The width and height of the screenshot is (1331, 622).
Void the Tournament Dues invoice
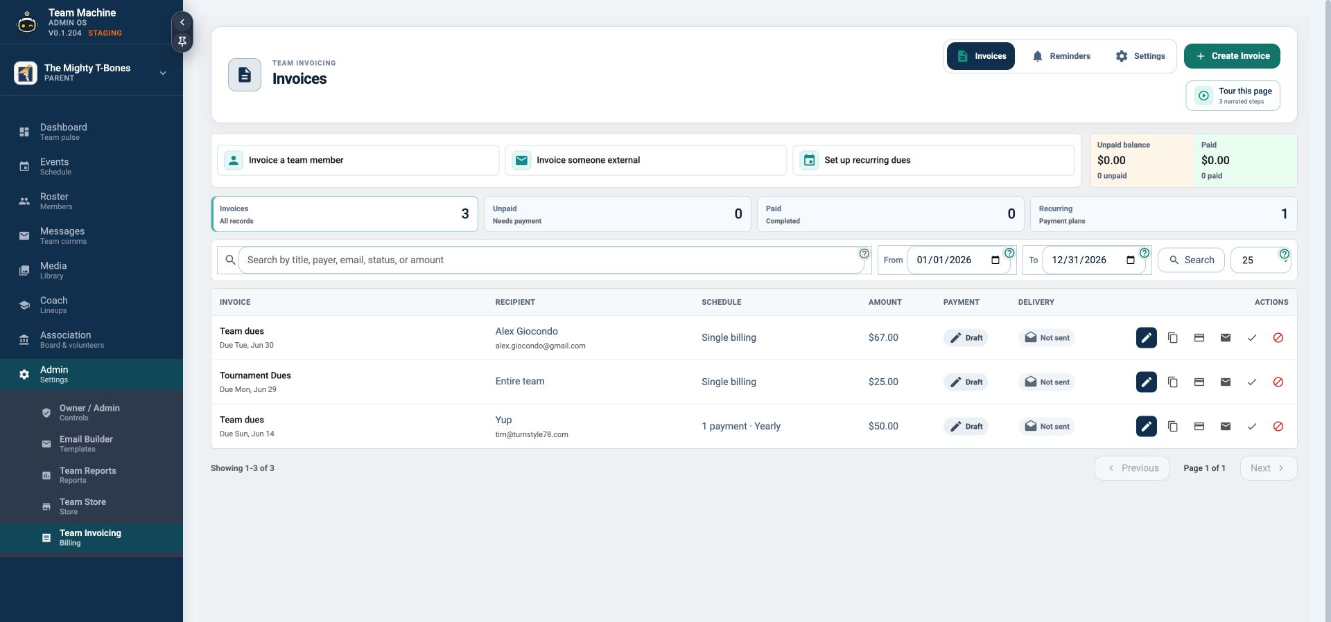coord(1278,382)
